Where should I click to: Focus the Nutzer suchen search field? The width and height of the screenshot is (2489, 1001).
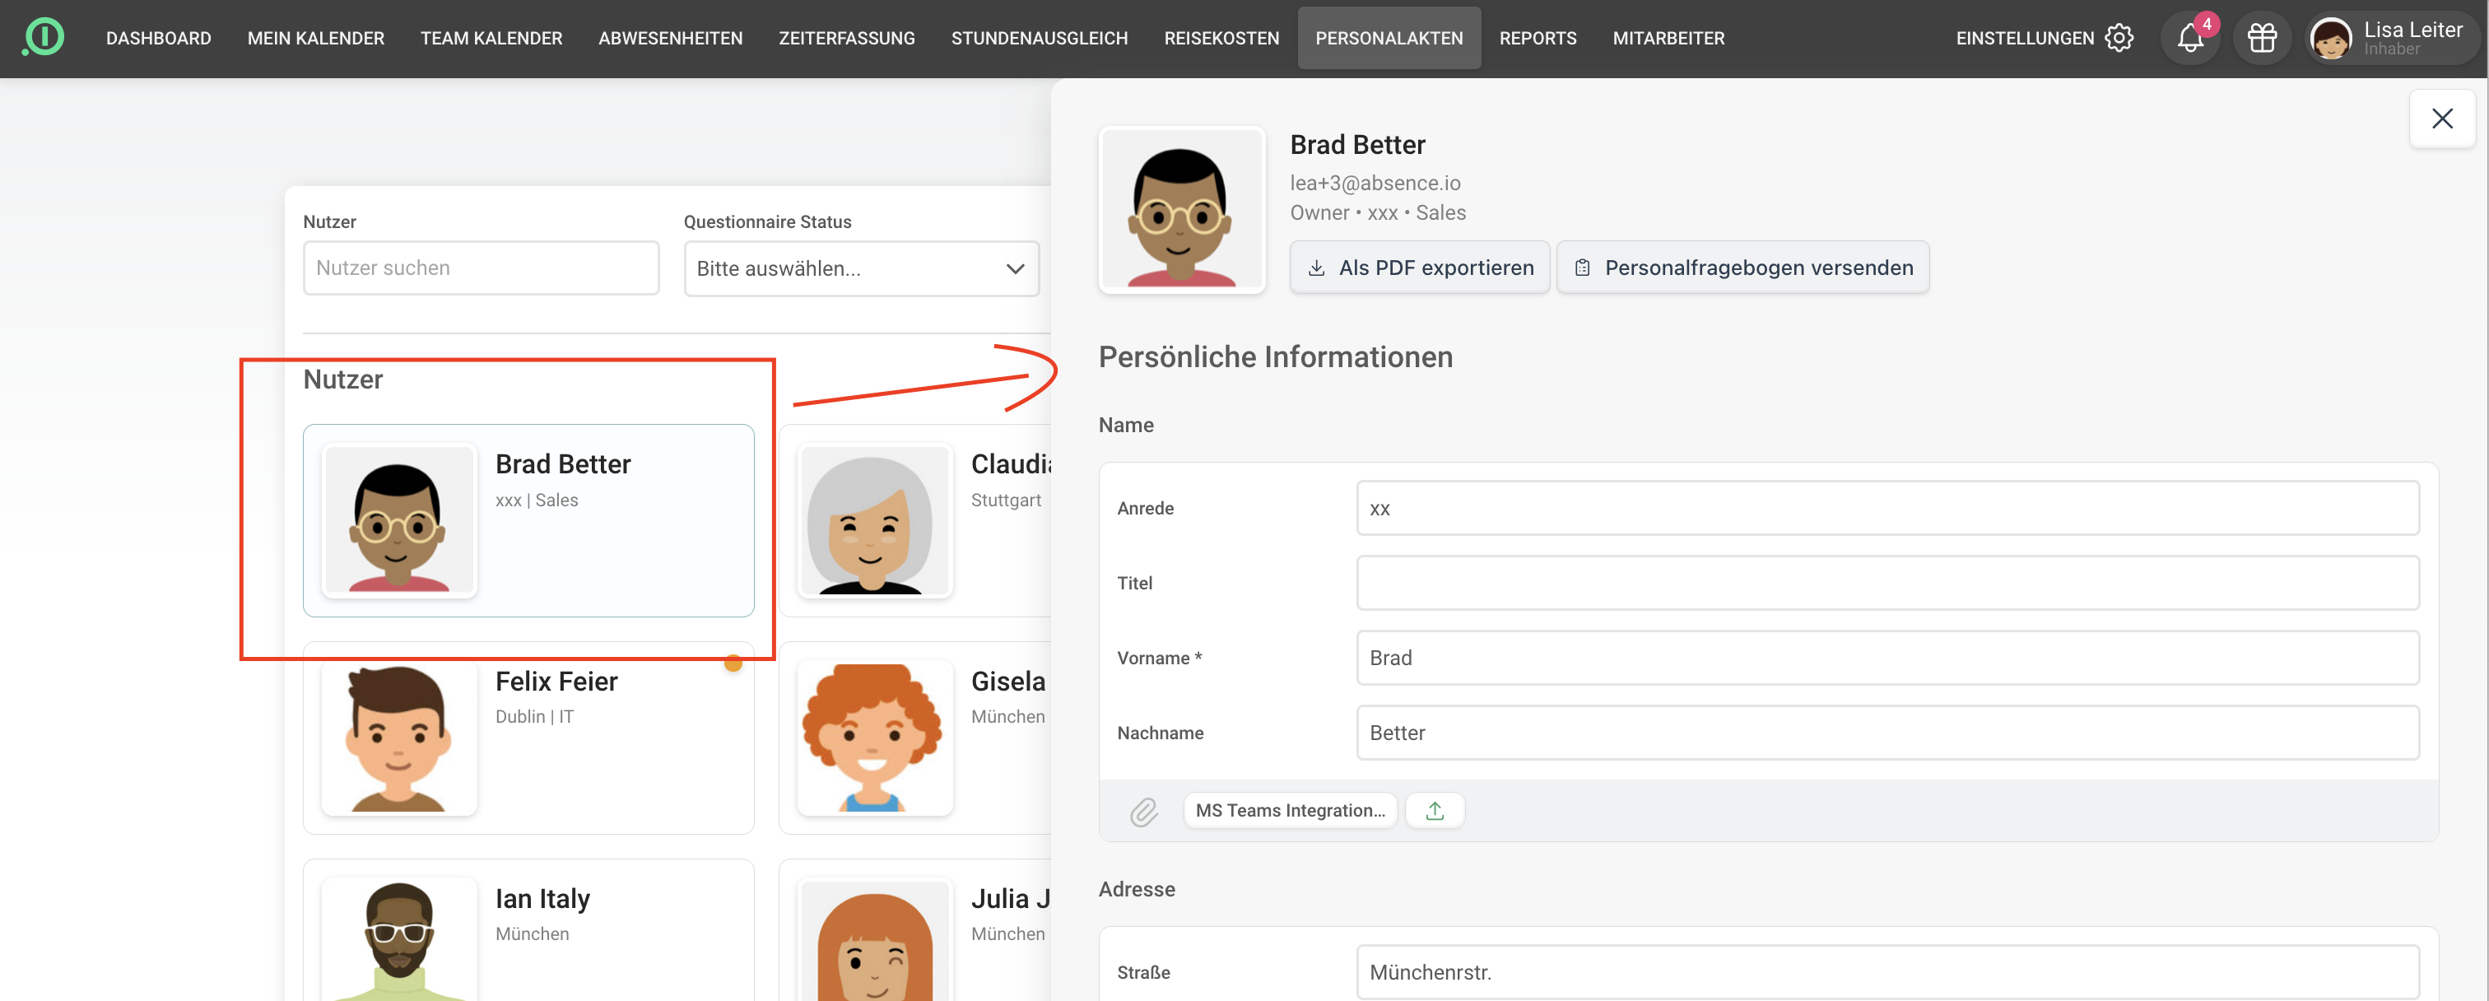coord(480,268)
